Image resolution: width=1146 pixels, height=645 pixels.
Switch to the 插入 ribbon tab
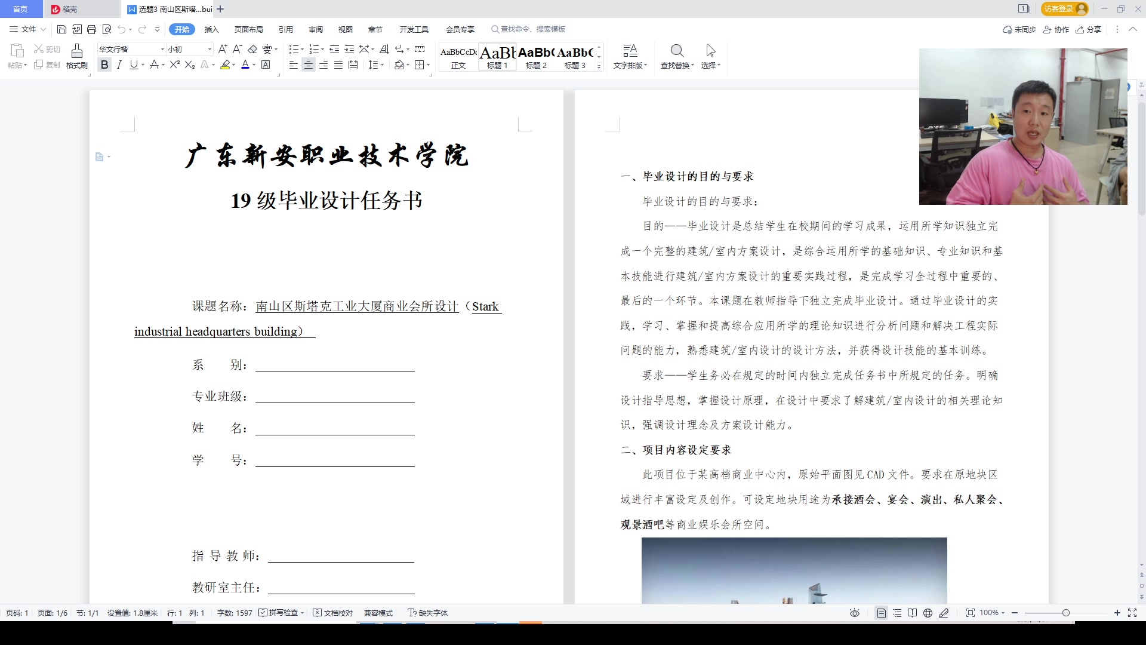[x=211, y=29]
